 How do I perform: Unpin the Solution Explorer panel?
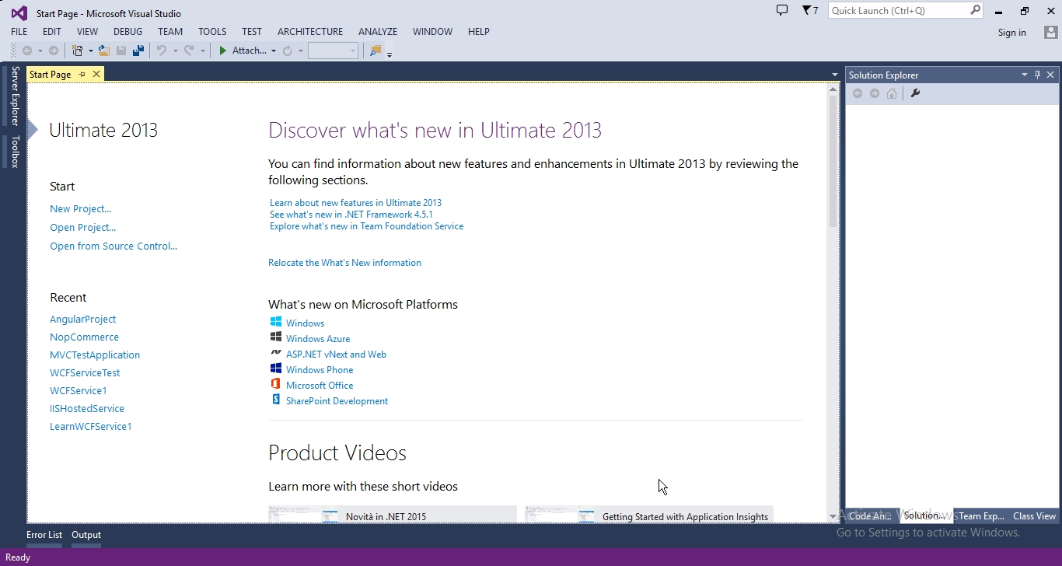(x=1037, y=75)
